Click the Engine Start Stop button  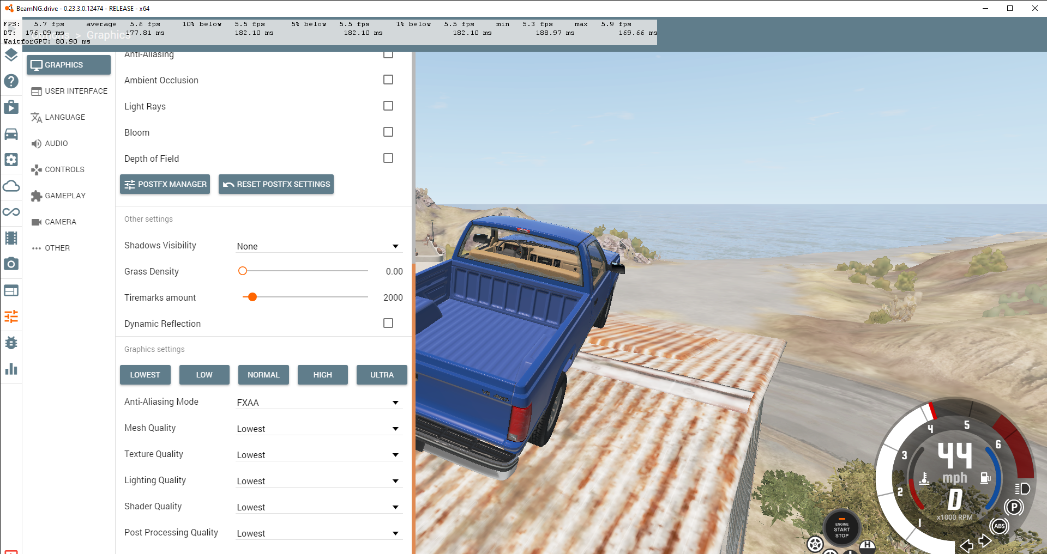click(x=841, y=528)
